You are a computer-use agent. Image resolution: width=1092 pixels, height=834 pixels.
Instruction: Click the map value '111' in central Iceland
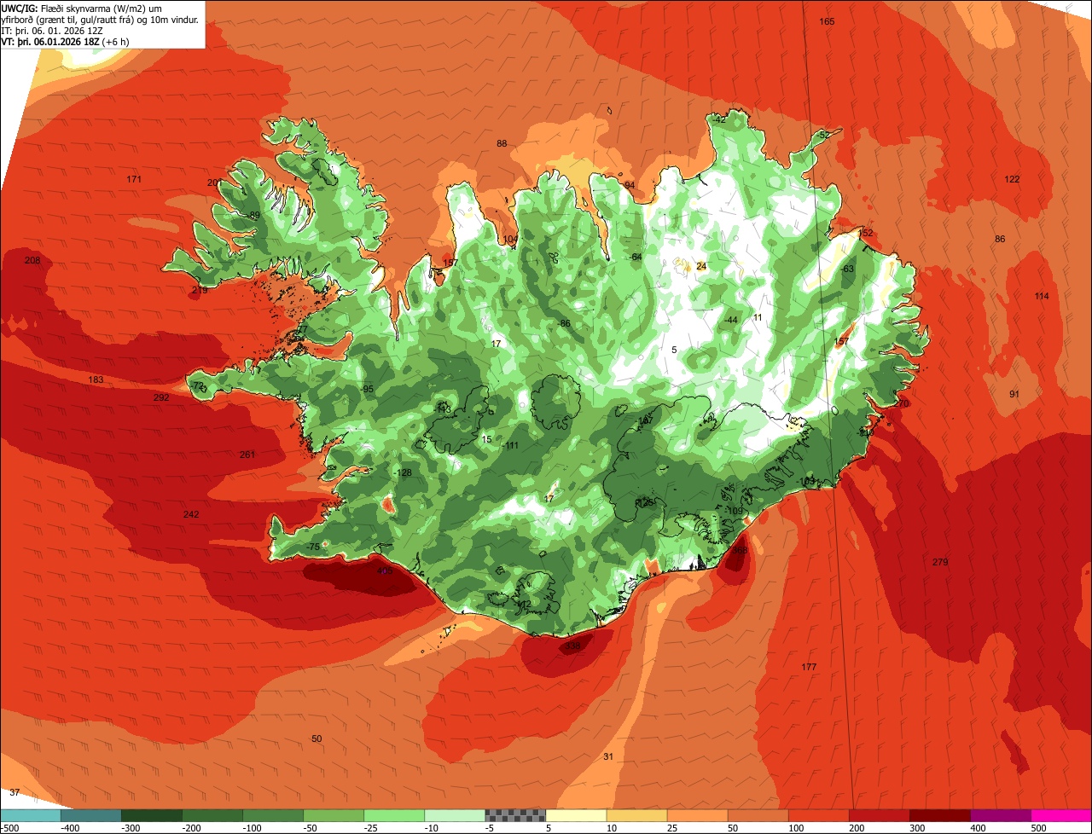click(512, 446)
